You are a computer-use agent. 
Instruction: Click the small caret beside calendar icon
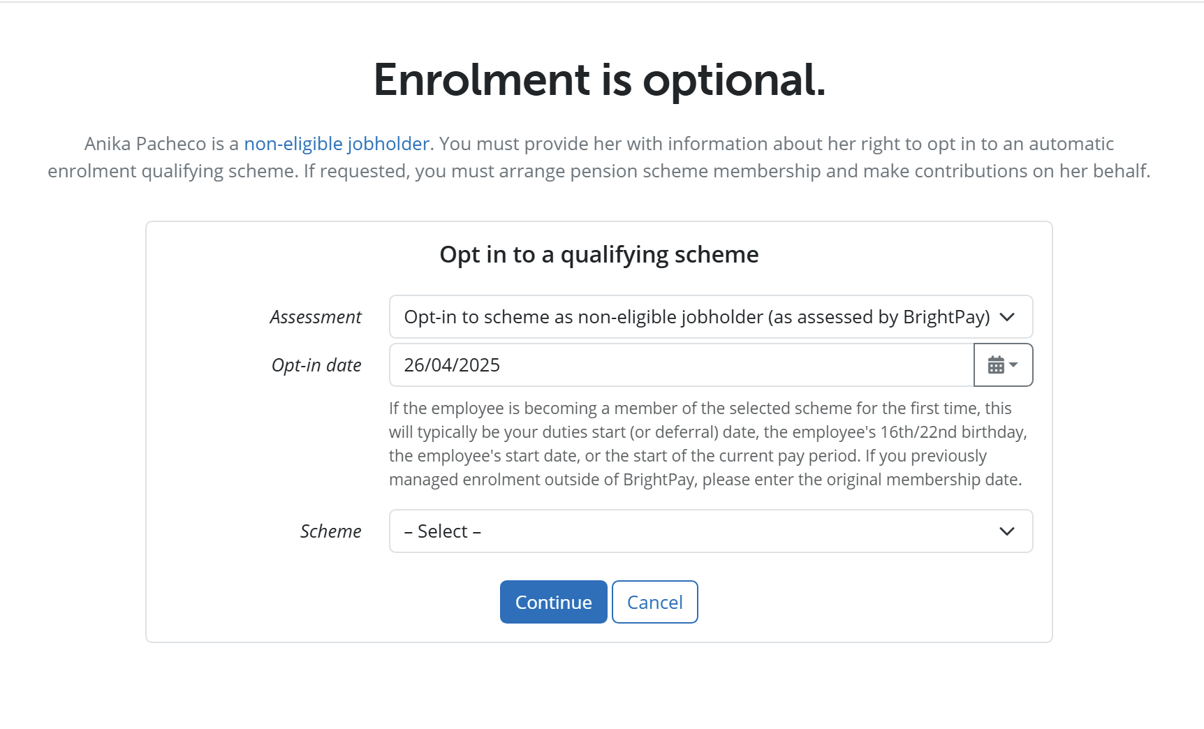[x=1013, y=364]
